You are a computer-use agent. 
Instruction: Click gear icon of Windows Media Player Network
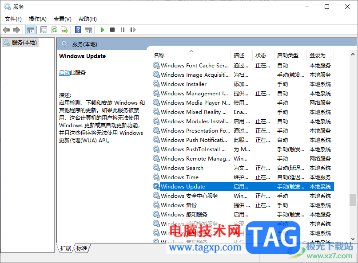click(x=156, y=103)
